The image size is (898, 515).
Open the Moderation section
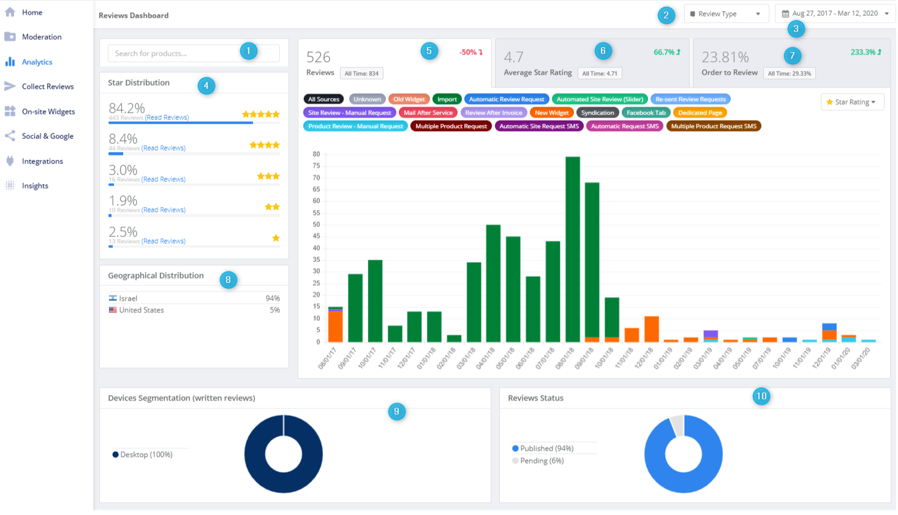41,37
